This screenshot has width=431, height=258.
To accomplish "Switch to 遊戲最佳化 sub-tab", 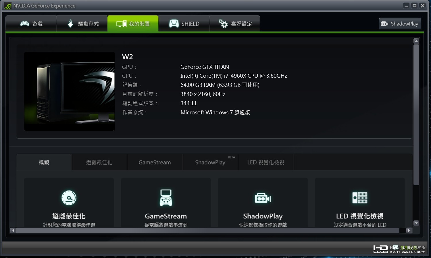I will pyautogui.click(x=99, y=162).
